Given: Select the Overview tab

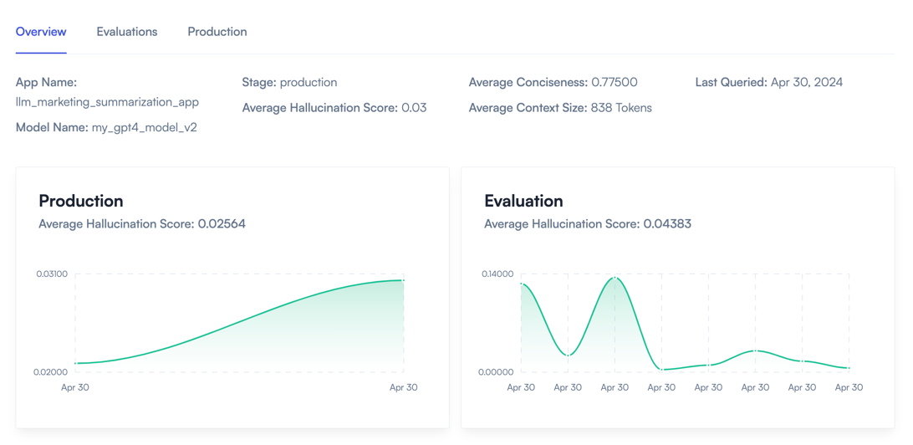Looking at the screenshot, I should (41, 32).
